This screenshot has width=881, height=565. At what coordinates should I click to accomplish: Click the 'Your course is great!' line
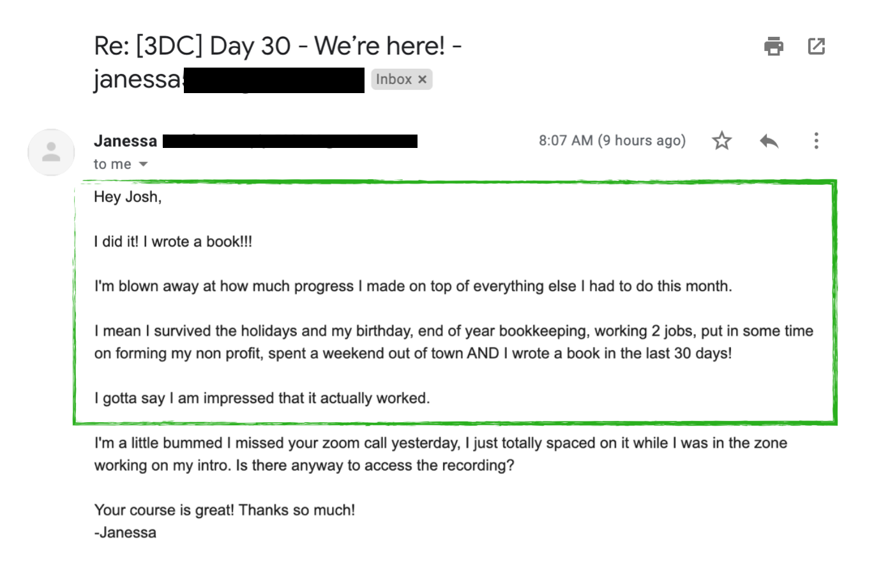coord(224,510)
